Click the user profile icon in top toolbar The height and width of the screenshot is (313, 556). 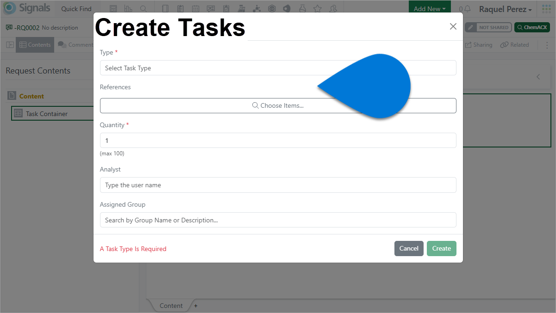click(333, 9)
